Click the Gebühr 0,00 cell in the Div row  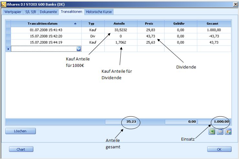pos(180,36)
